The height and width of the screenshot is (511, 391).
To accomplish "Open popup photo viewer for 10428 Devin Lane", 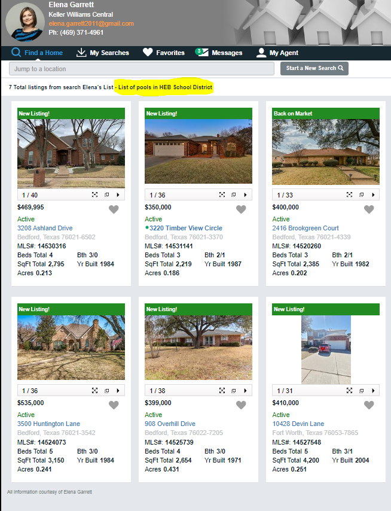I will click(x=361, y=390).
